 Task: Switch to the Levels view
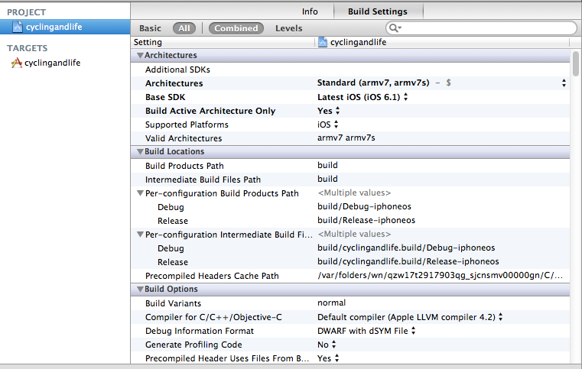pyautogui.click(x=288, y=28)
